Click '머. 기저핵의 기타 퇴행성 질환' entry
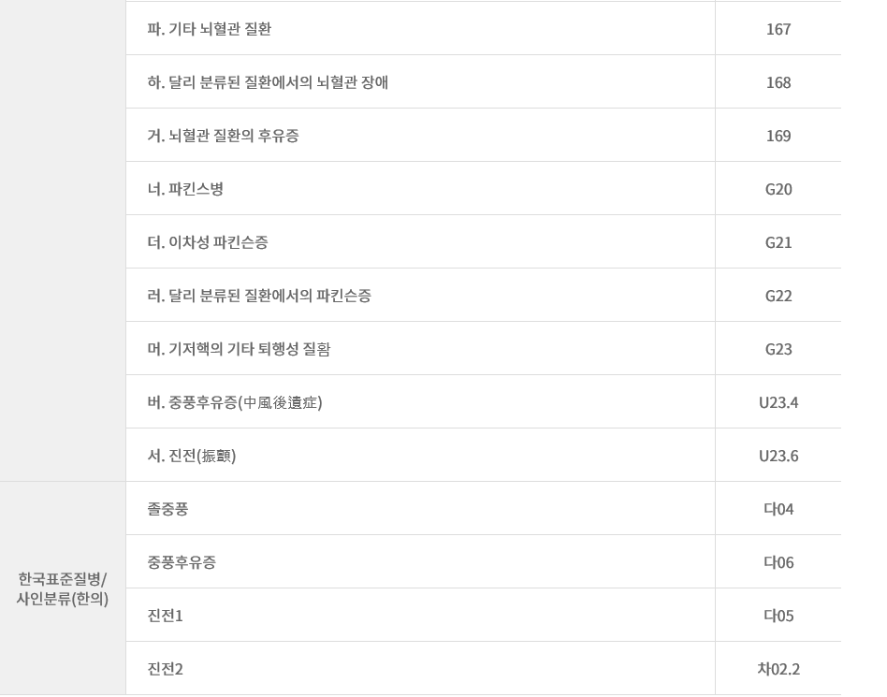This screenshot has height=697, width=887. pos(239,349)
